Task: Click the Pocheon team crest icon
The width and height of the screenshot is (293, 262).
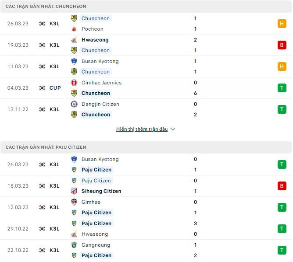Action: [x=74, y=29]
